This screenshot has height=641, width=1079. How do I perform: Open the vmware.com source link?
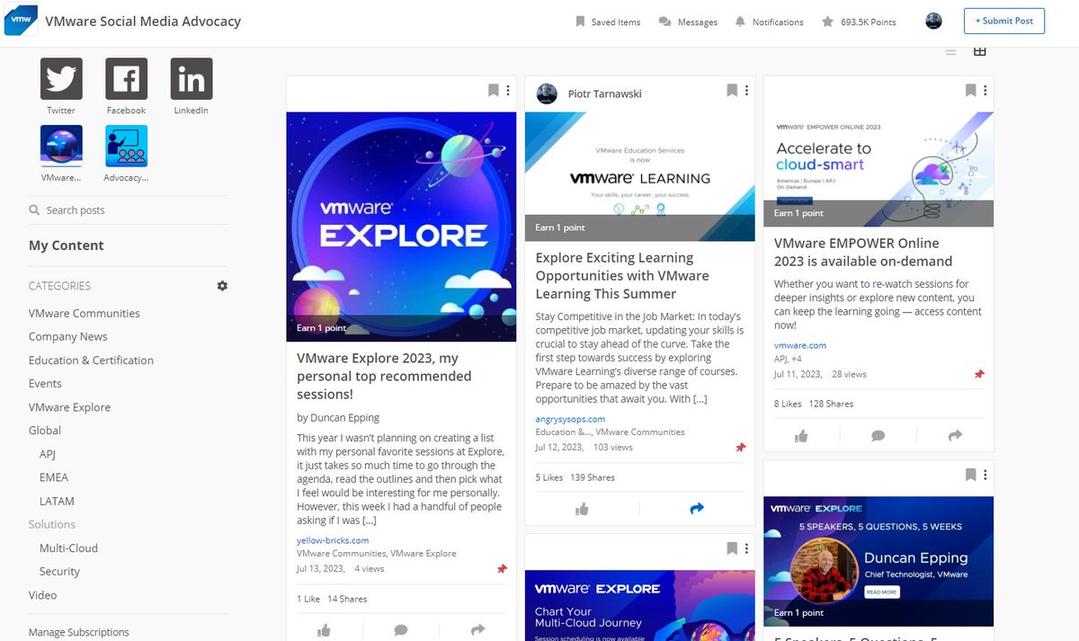pos(800,345)
